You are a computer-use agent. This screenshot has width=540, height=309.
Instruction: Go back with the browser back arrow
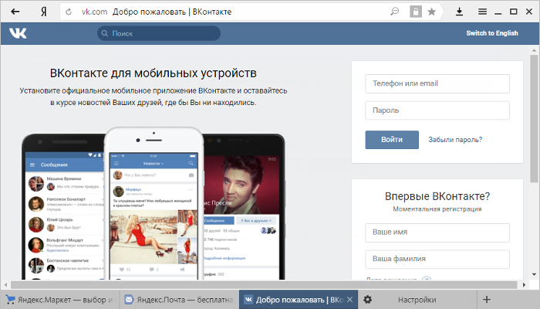tap(15, 12)
